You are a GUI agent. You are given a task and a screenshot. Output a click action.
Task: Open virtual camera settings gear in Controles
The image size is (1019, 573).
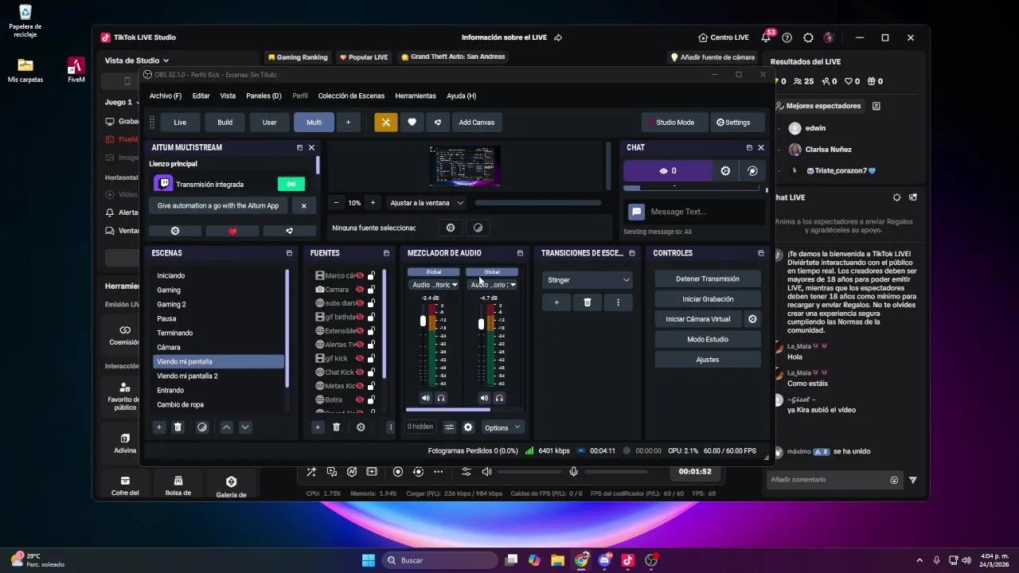click(752, 319)
